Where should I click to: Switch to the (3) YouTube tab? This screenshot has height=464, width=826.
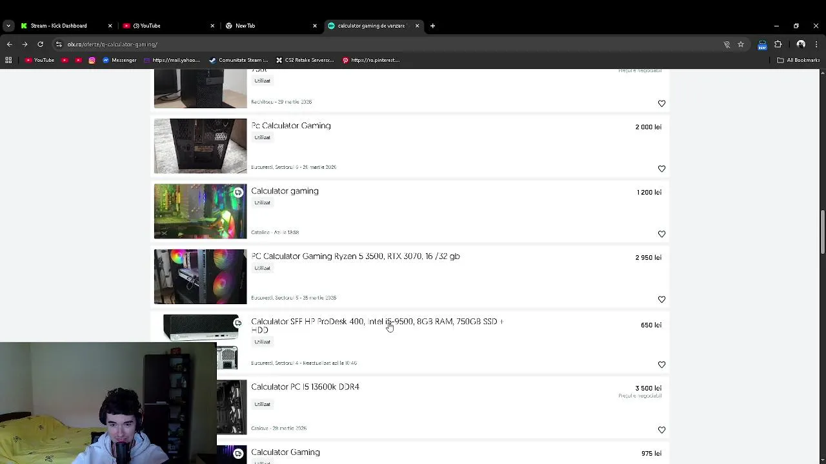[x=146, y=26]
